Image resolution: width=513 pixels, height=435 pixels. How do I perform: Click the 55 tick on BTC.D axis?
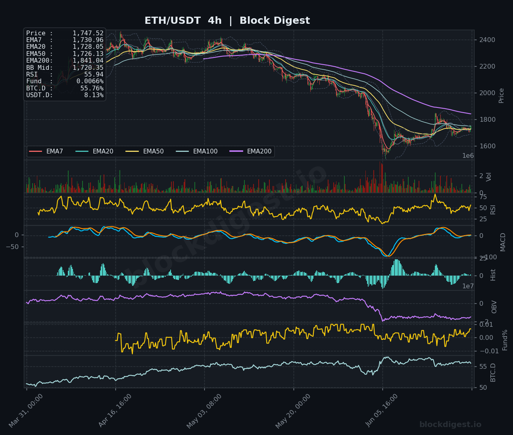483,367
